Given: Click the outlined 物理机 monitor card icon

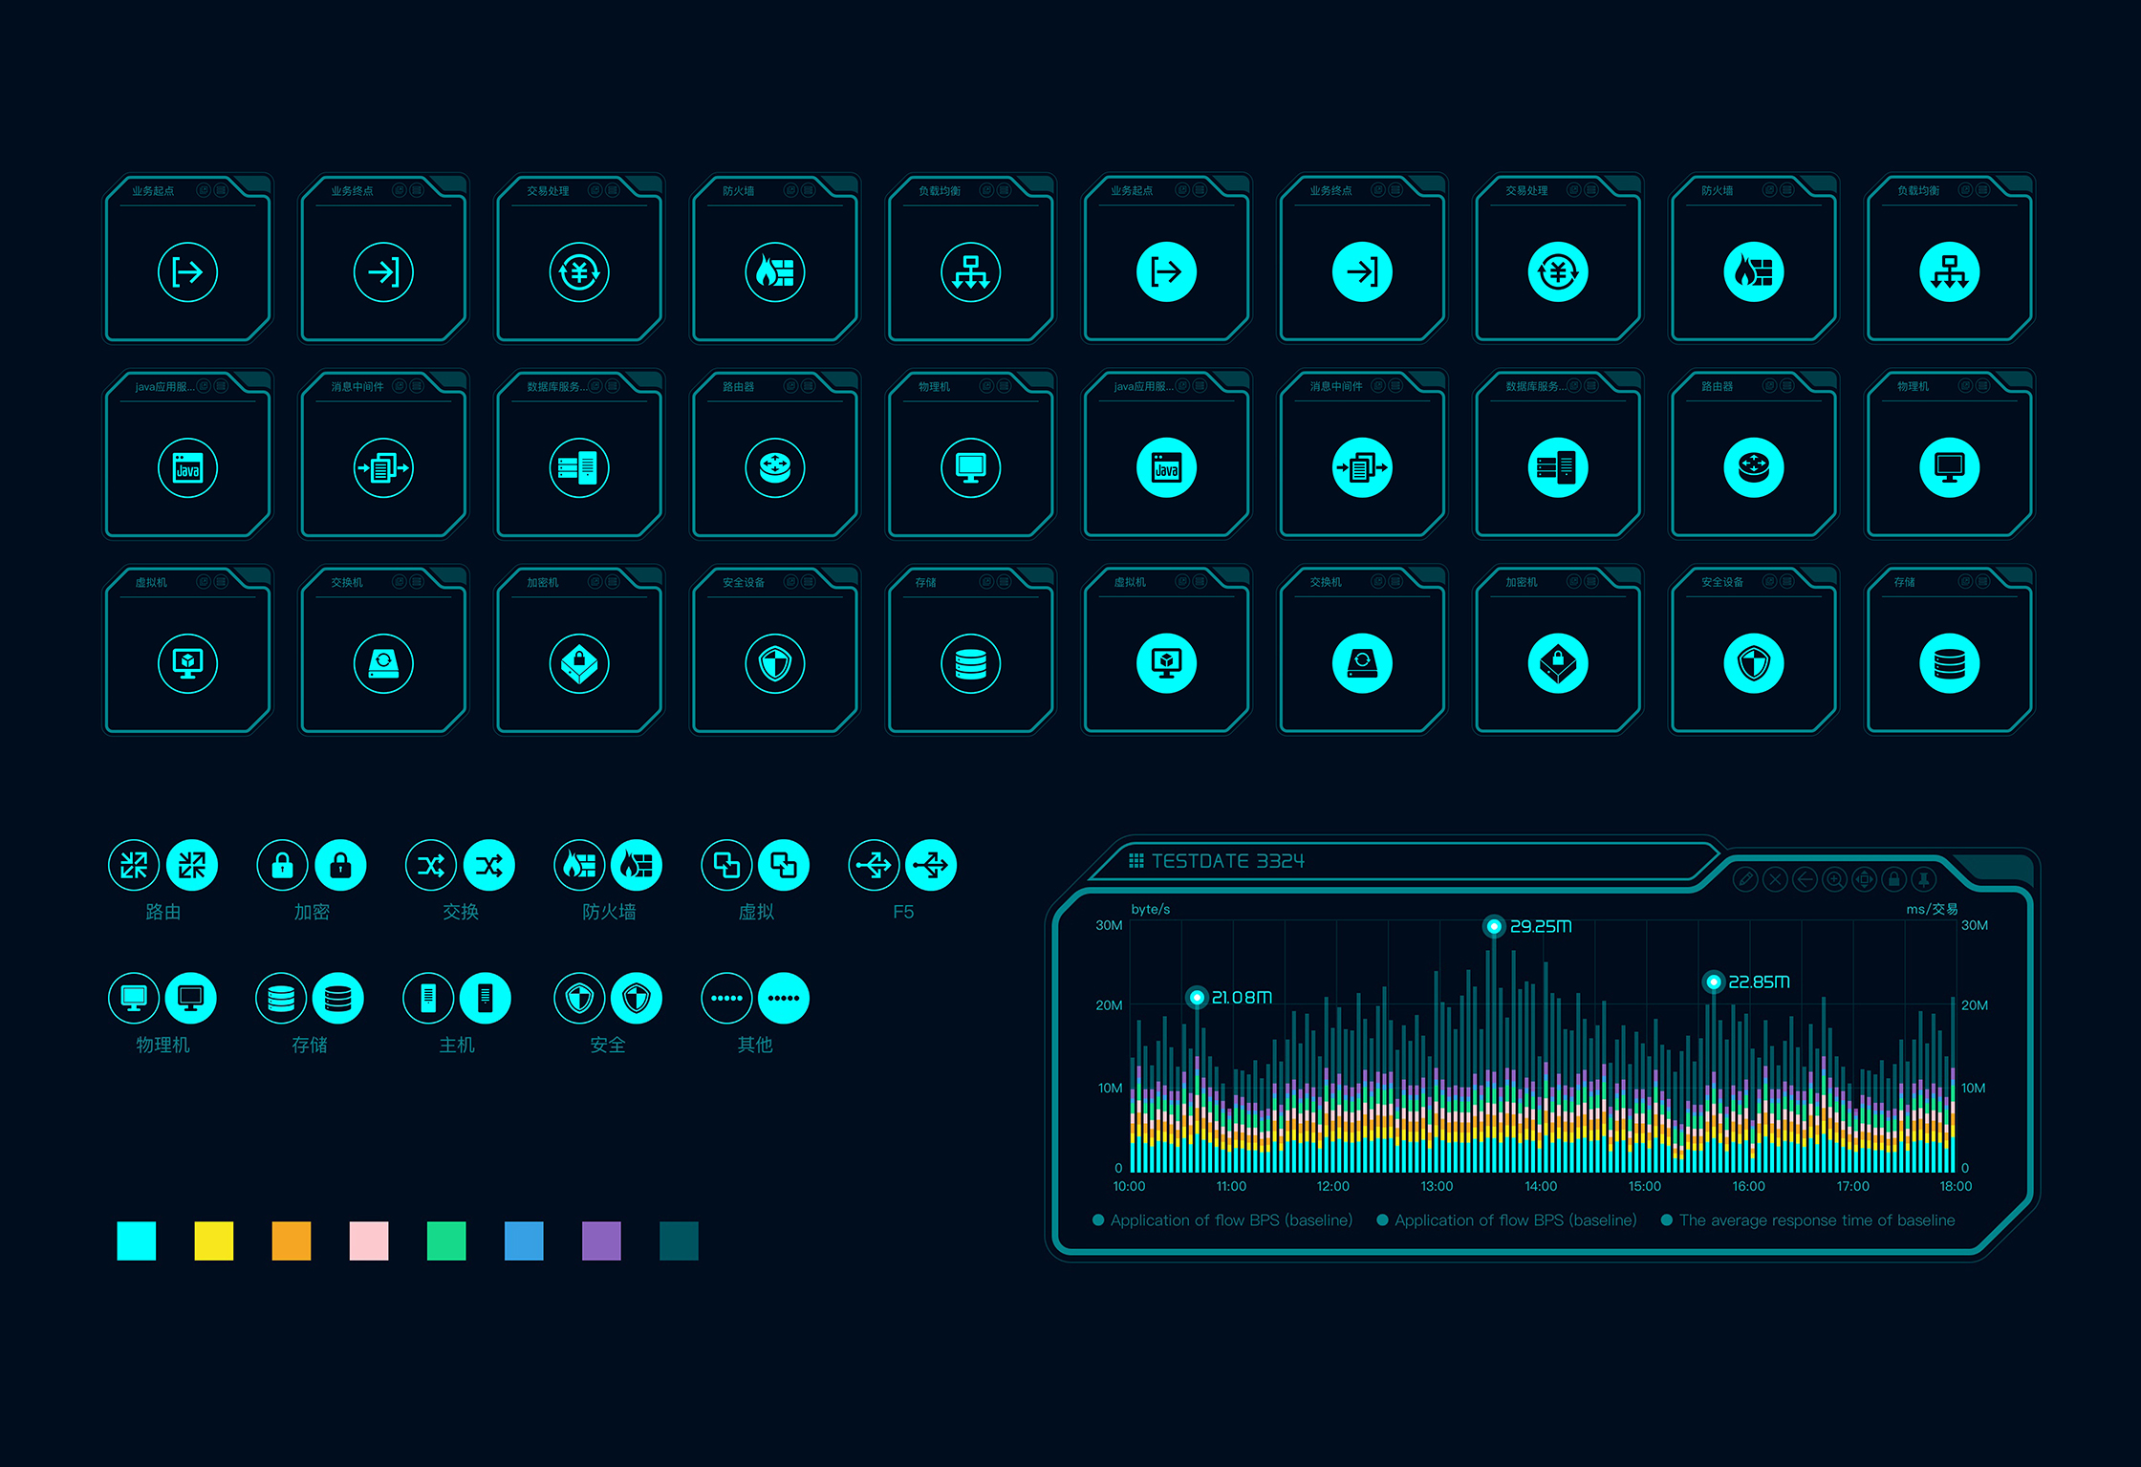Looking at the screenshot, I should coord(971,468).
